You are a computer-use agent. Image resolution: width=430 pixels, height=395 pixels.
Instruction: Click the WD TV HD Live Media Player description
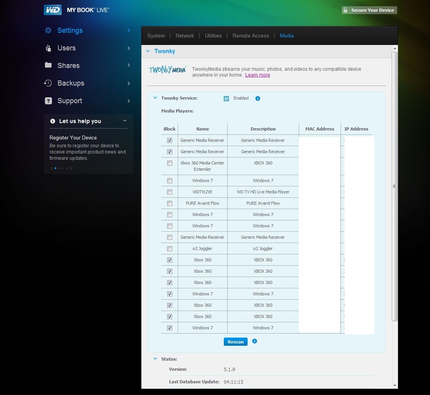coord(263,192)
